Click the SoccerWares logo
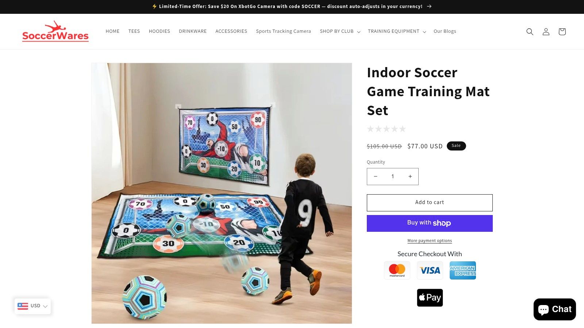 55,31
